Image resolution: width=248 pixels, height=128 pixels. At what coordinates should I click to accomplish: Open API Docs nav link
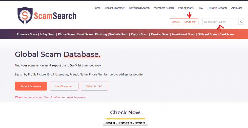[237, 8]
